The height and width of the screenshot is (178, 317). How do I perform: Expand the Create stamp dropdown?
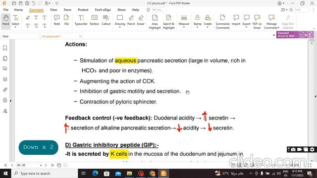(x=208, y=27)
